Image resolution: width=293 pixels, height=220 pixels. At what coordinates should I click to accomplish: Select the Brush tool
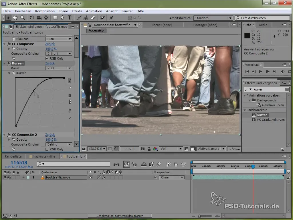(79, 18)
